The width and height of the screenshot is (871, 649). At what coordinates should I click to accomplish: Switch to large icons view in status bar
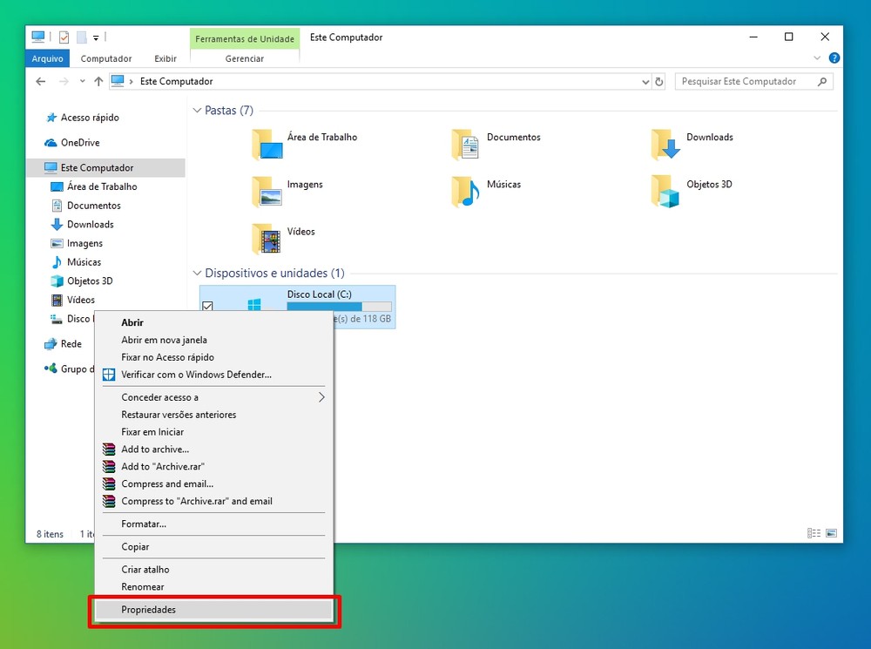[831, 533]
